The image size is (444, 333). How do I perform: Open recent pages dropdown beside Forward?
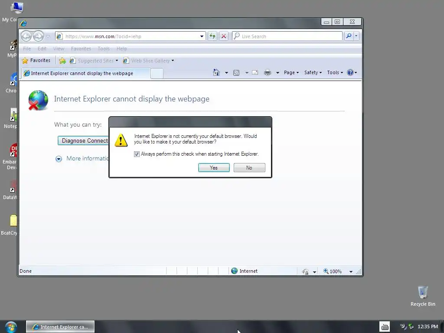pos(48,36)
